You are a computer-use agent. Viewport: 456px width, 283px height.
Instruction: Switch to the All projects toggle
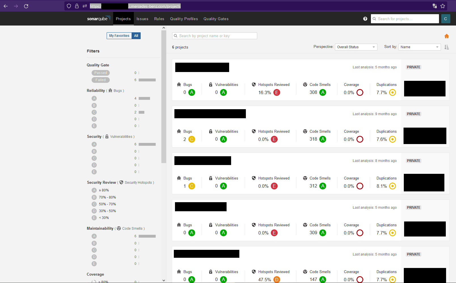136,36
